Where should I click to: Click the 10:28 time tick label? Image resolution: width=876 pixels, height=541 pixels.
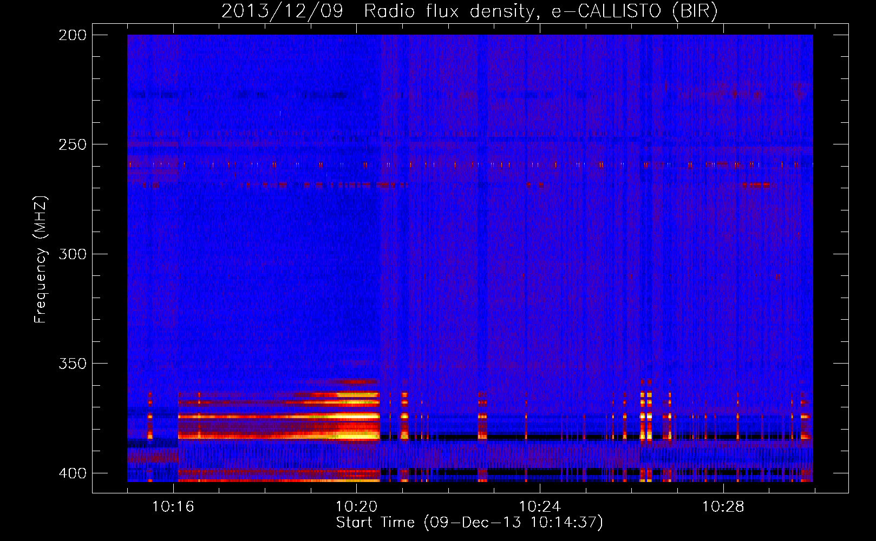pyautogui.click(x=723, y=507)
